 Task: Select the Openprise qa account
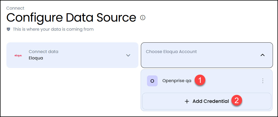click(x=207, y=81)
